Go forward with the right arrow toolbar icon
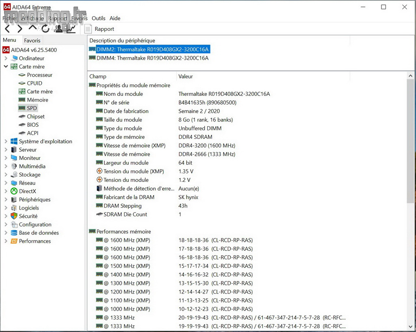 tap(20, 29)
